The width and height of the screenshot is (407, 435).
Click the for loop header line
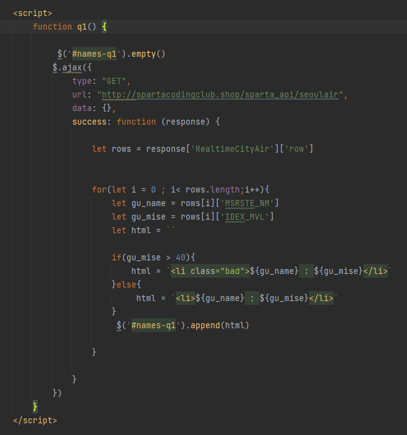coord(181,189)
